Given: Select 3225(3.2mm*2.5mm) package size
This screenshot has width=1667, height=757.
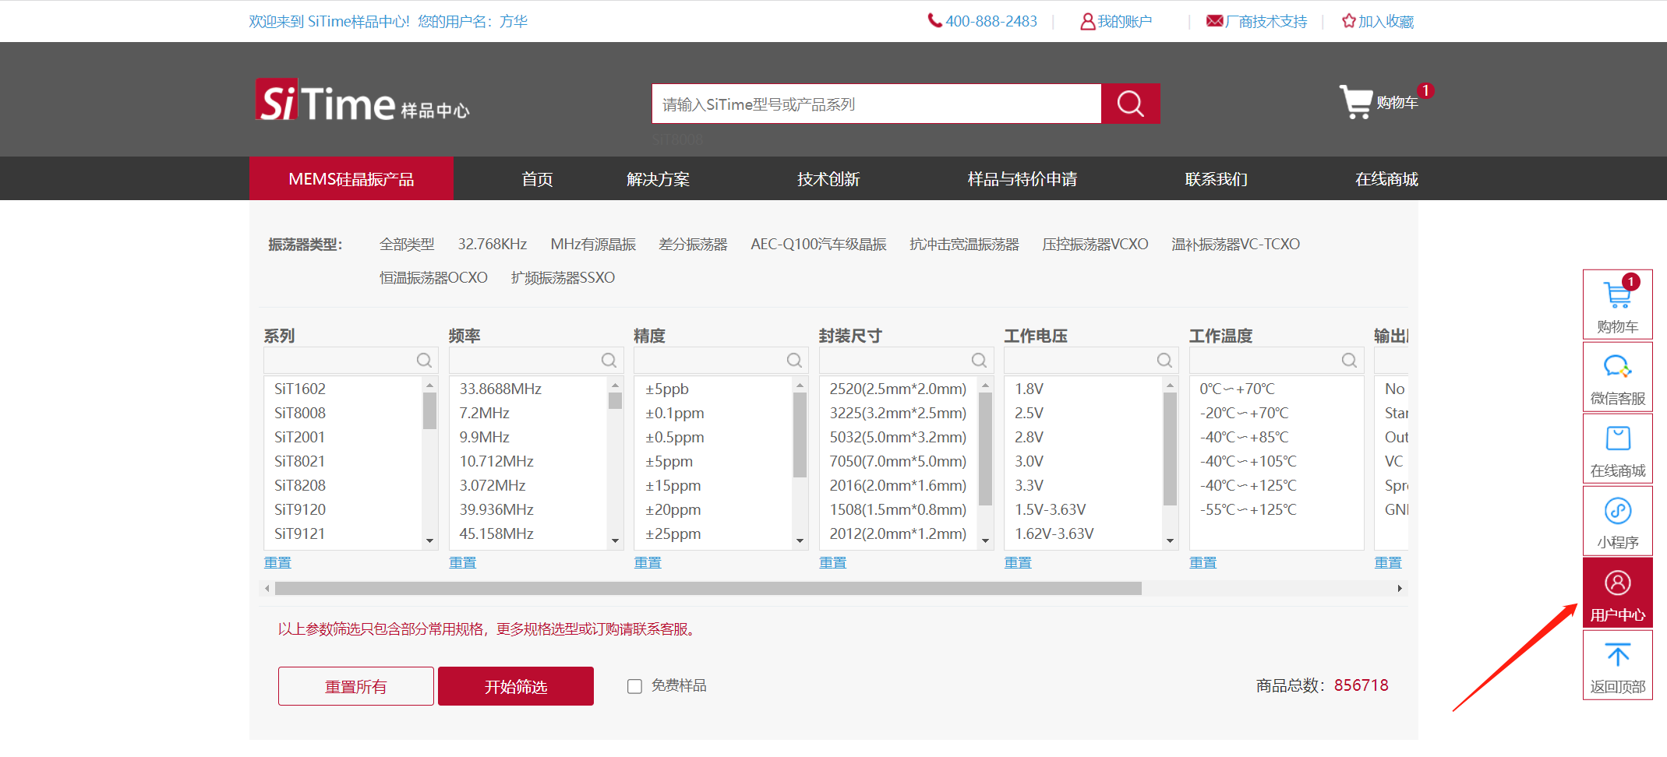Looking at the screenshot, I should tap(898, 413).
